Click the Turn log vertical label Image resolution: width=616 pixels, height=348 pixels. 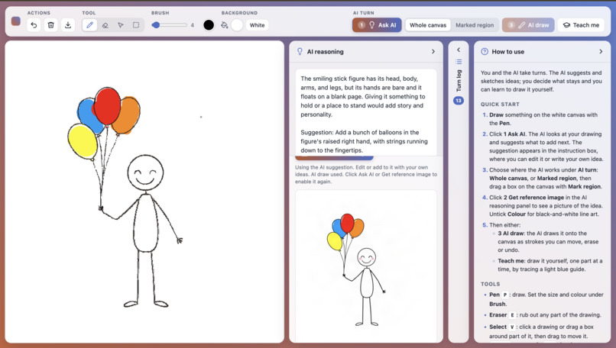click(459, 81)
